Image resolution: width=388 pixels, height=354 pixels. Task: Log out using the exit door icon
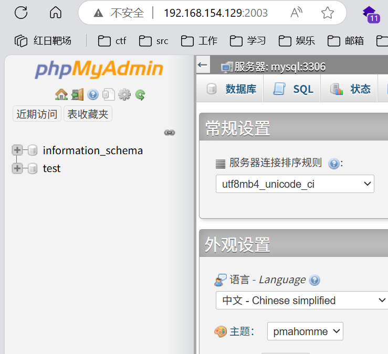[x=77, y=95]
